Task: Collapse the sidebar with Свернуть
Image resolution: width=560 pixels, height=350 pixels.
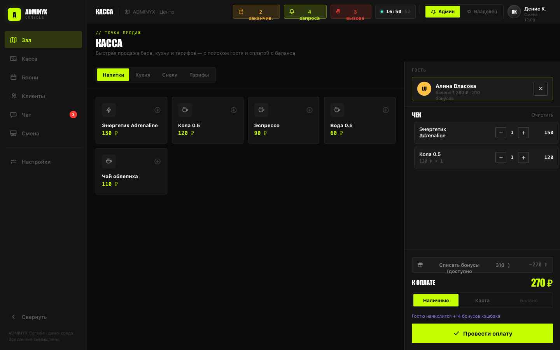Action: (43, 317)
